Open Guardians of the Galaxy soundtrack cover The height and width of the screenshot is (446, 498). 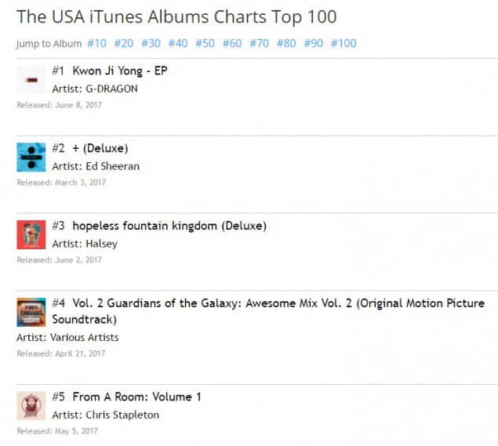pyautogui.click(x=31, y=312)
